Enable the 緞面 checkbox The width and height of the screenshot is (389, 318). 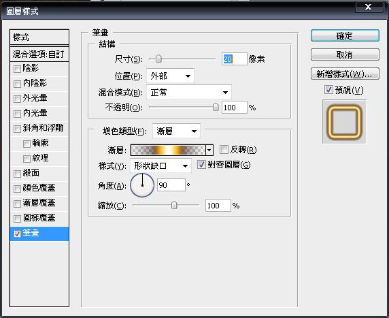pyautogui.click(x=17, y=174)
